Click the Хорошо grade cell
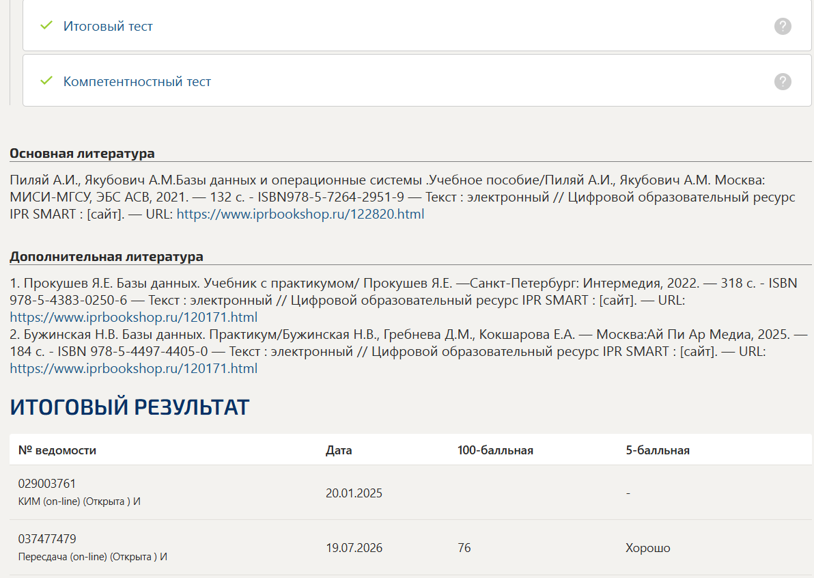 click(x=648, y=548)
